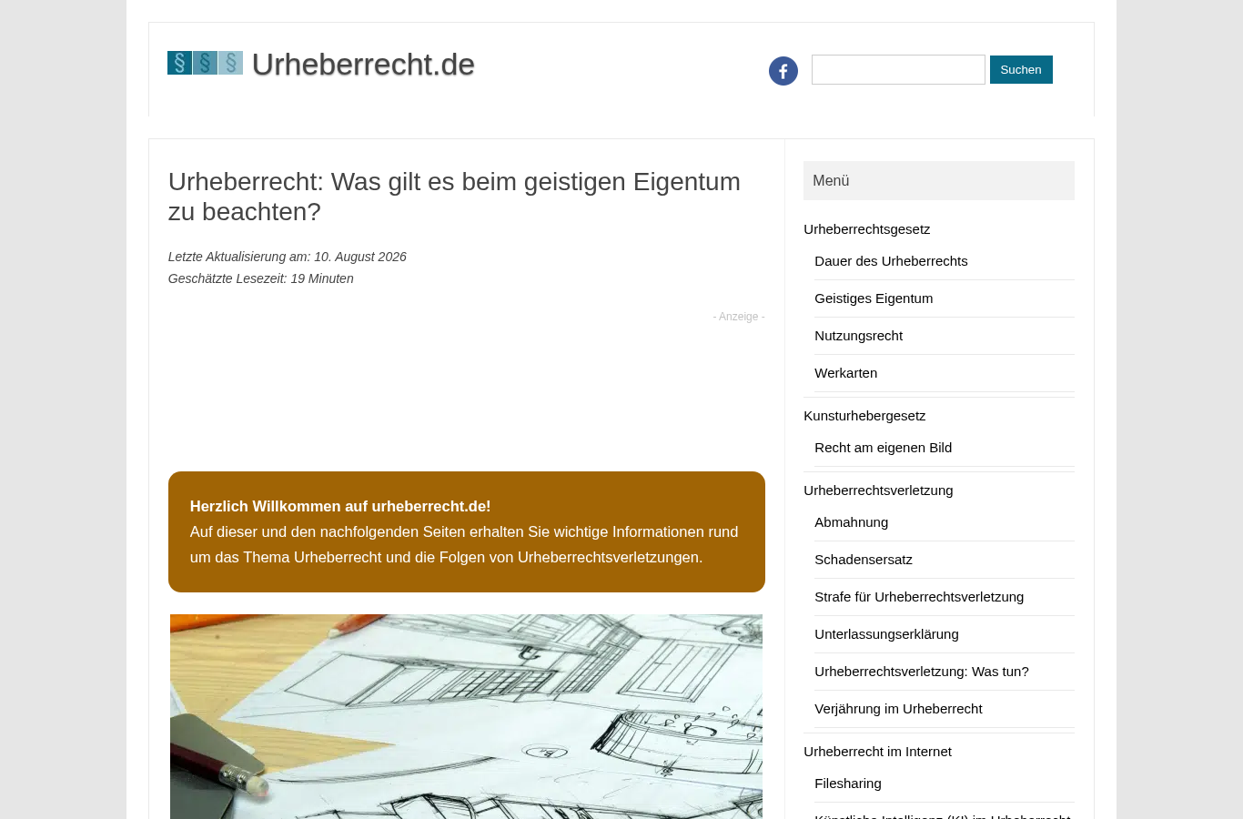
Task: Click the Suchen button
Action: click(1021, 69)
